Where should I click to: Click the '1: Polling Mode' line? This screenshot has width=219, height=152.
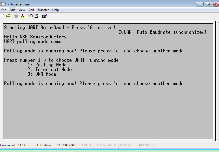47,65
